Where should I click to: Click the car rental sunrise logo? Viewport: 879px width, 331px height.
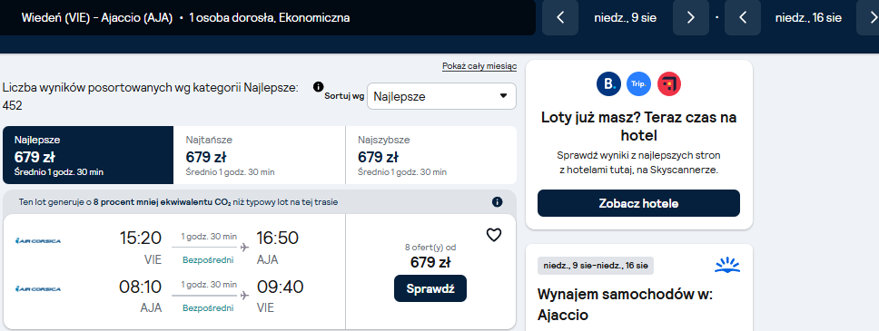[727, 265]
